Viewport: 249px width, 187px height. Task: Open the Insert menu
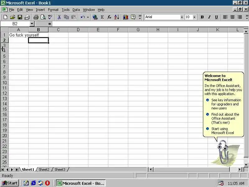tap(40, 10)
